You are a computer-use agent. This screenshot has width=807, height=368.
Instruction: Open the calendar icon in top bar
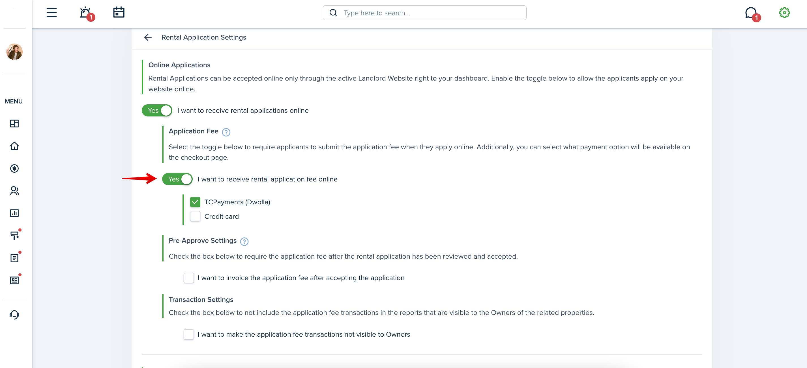point(119,12)
